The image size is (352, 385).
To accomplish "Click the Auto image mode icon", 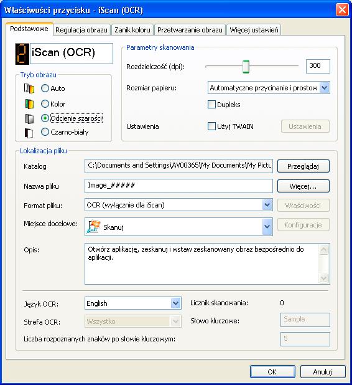I will pyautogui.click(x=29, y=88).
